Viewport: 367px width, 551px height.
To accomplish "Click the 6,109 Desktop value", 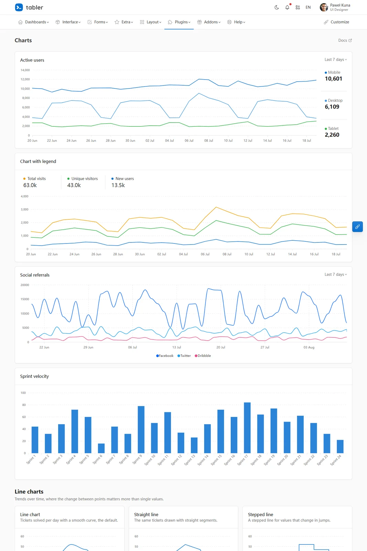I will click(332, 107).
